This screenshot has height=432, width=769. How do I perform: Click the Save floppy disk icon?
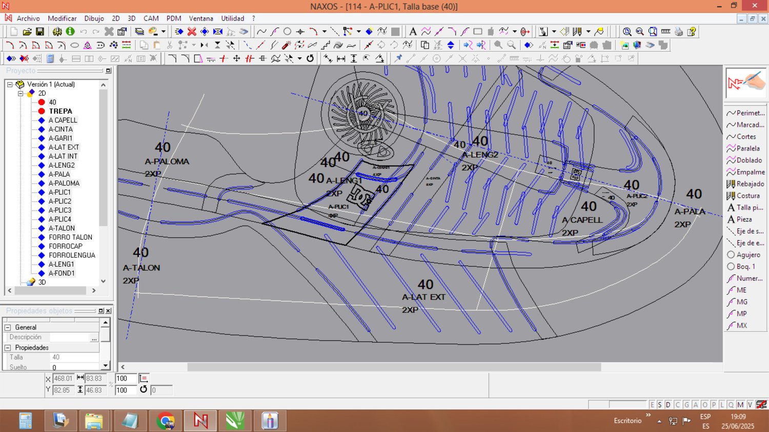click(40, 32)
